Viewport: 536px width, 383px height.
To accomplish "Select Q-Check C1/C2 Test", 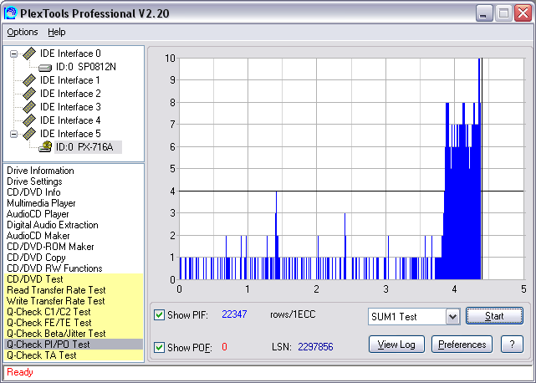I will coord(74,312).
